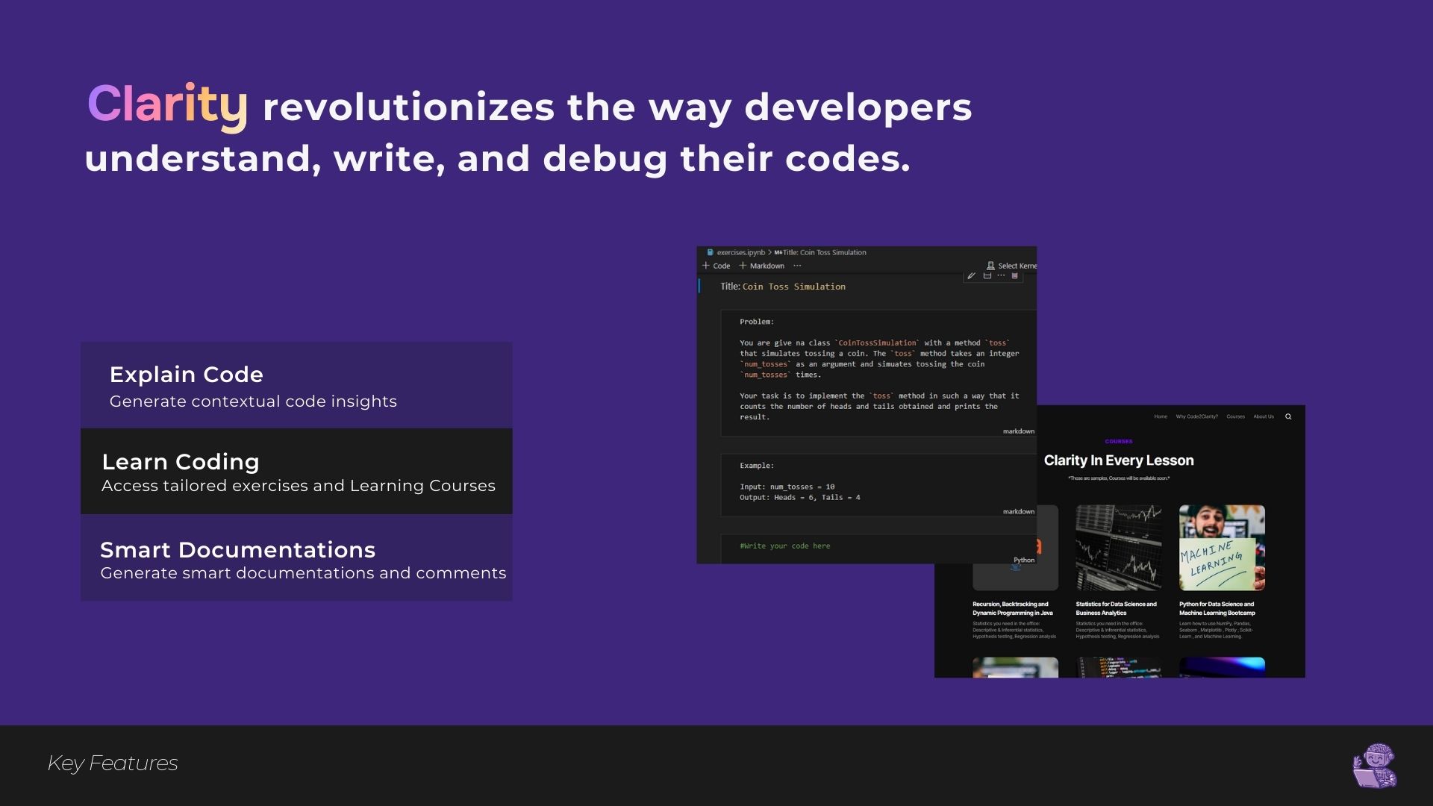Add a cell with the + Markdown button
The image size is (1433, 806).
[761, 266]
